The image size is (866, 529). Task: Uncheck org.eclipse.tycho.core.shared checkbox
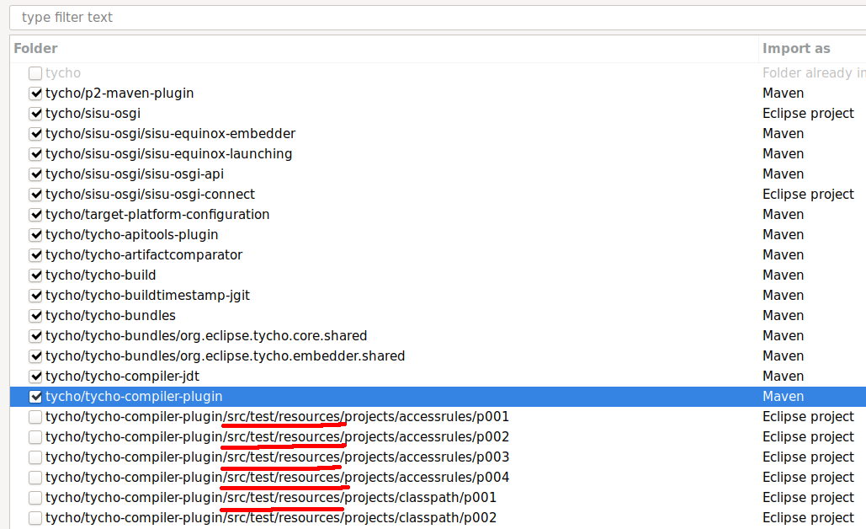35,336
